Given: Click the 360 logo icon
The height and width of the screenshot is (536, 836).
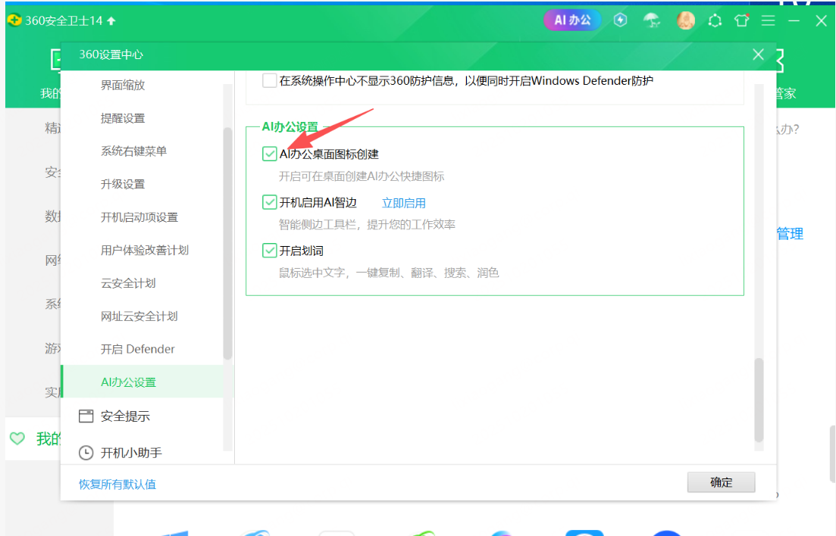Looking at the screenshot, I should point(14,20).
